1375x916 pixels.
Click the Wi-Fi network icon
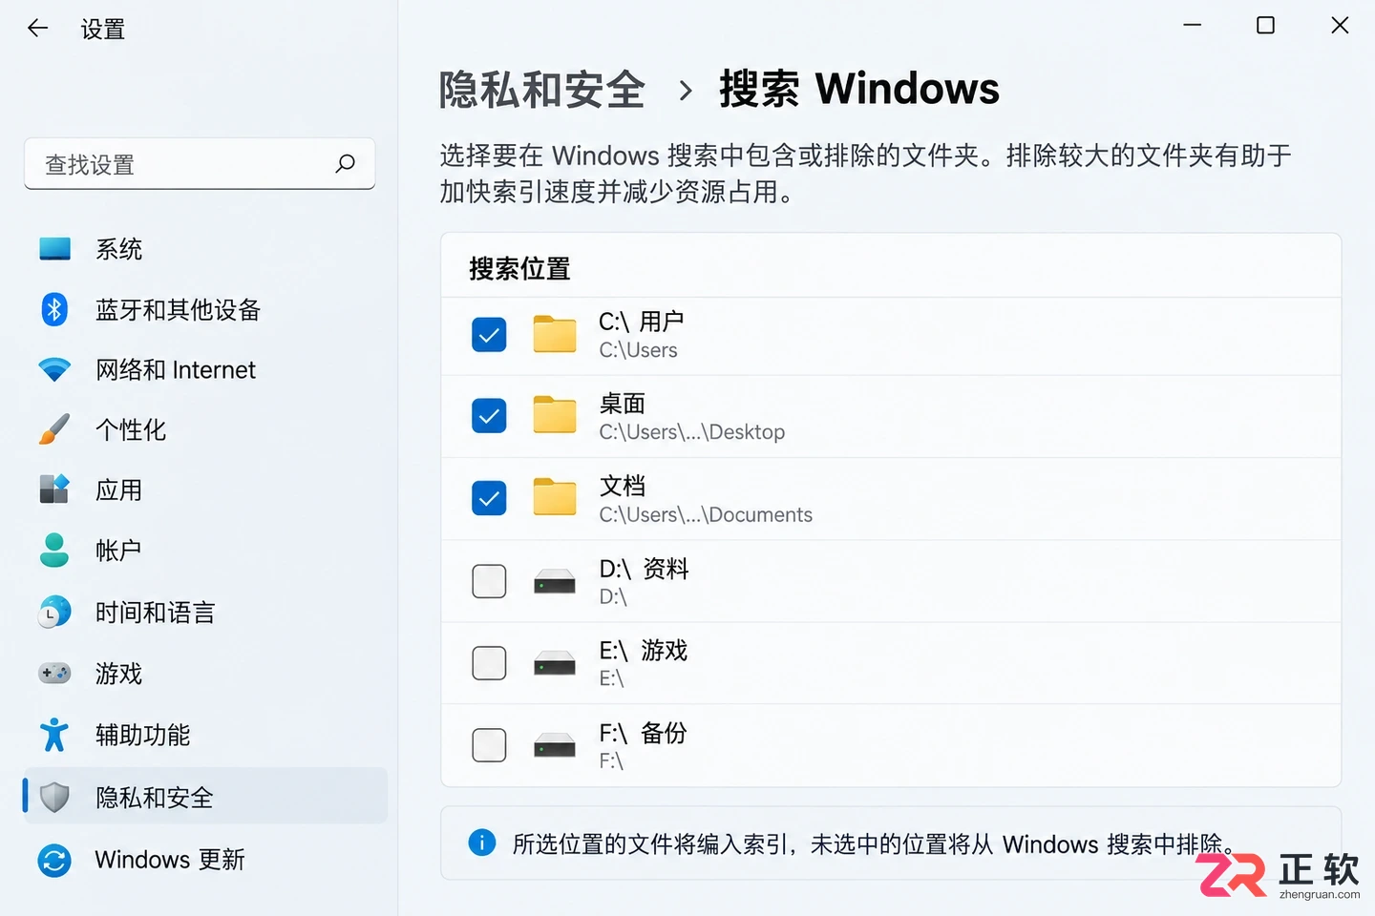[x=54, y=369]
